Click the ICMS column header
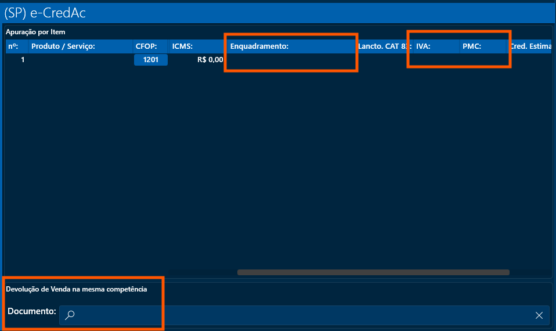 click(x=182, y=46)
